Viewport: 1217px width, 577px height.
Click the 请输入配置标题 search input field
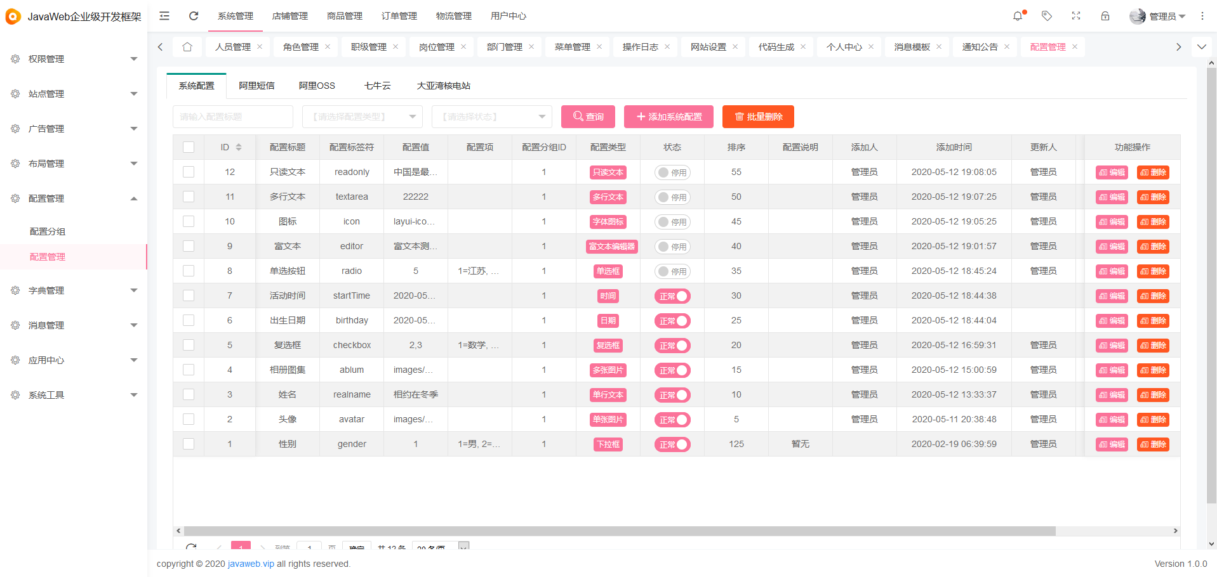(232, 116)
